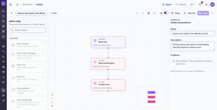The height and width of the screenshot is (110, 217).
Task: Click the Deal created trigger item
Action: [x=27, y=45]
